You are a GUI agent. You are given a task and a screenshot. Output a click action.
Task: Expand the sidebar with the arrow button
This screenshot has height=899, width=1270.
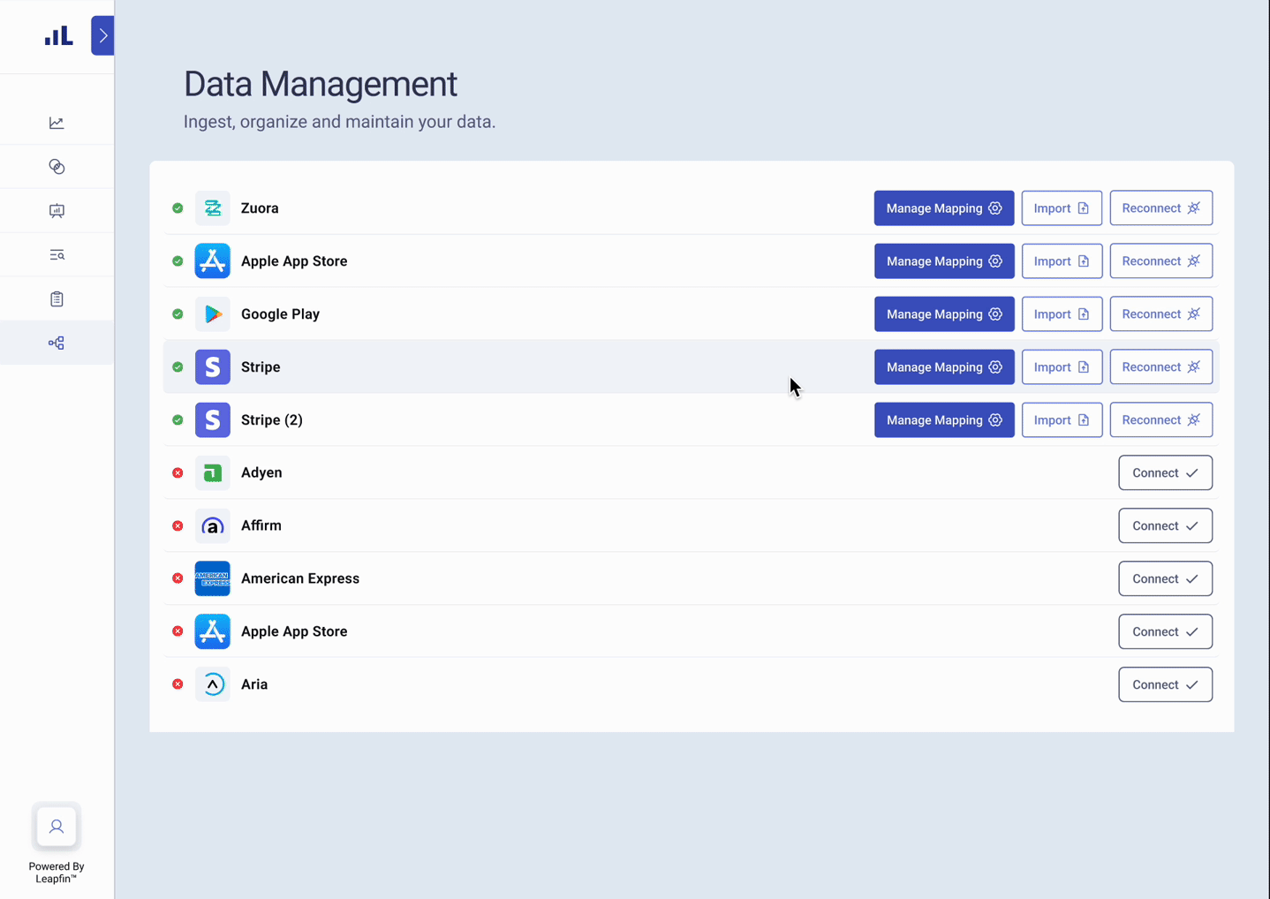point(102,36)
